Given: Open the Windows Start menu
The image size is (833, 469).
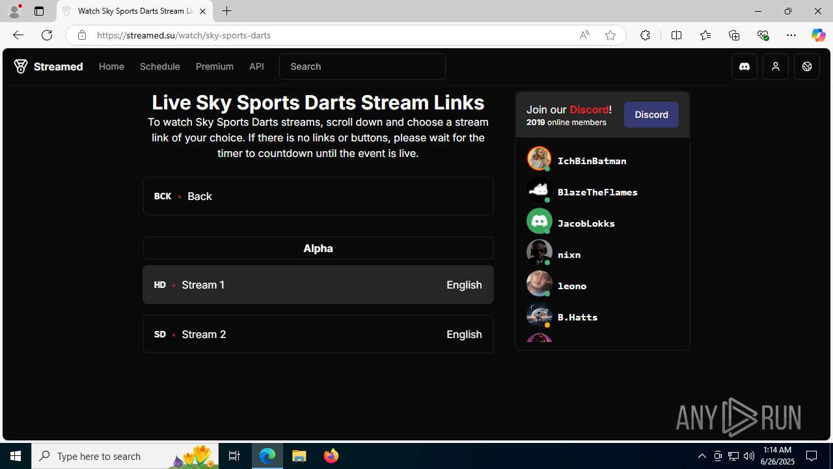Looking at the screenshot, I should tap(16, 456).
